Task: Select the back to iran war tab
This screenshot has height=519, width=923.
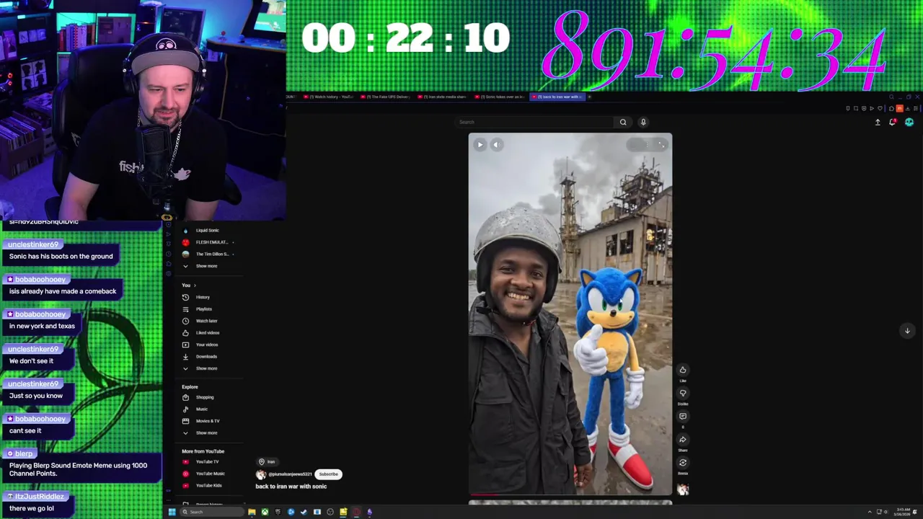Action: tap(557, 97)
